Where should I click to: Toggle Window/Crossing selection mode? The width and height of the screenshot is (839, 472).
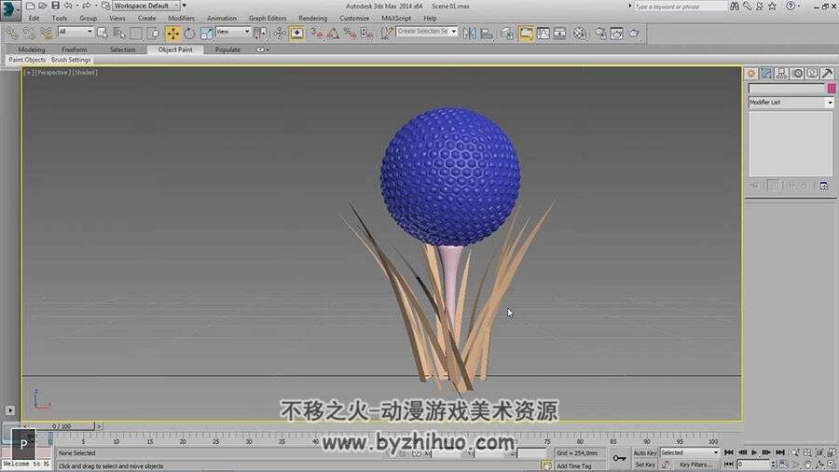point(153,34)
